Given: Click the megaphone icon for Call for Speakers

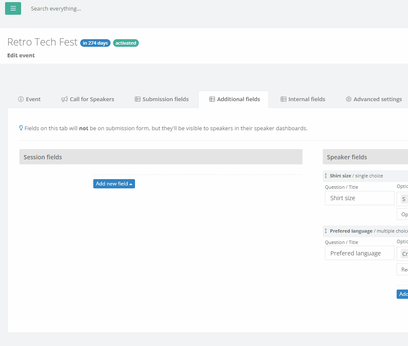Looking at the screenshot, I should (x=64, y=99).
